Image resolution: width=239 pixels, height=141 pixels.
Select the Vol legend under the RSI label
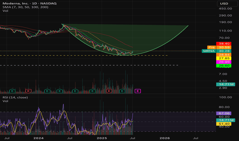[5, 101]
